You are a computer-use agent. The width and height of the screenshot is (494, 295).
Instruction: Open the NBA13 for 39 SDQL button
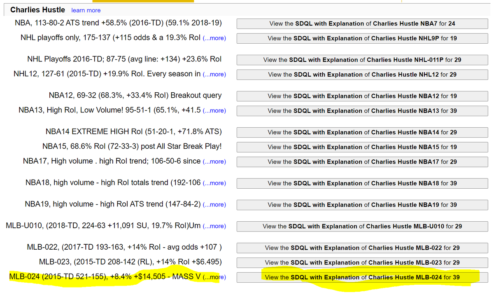click(x=362, y=111)
